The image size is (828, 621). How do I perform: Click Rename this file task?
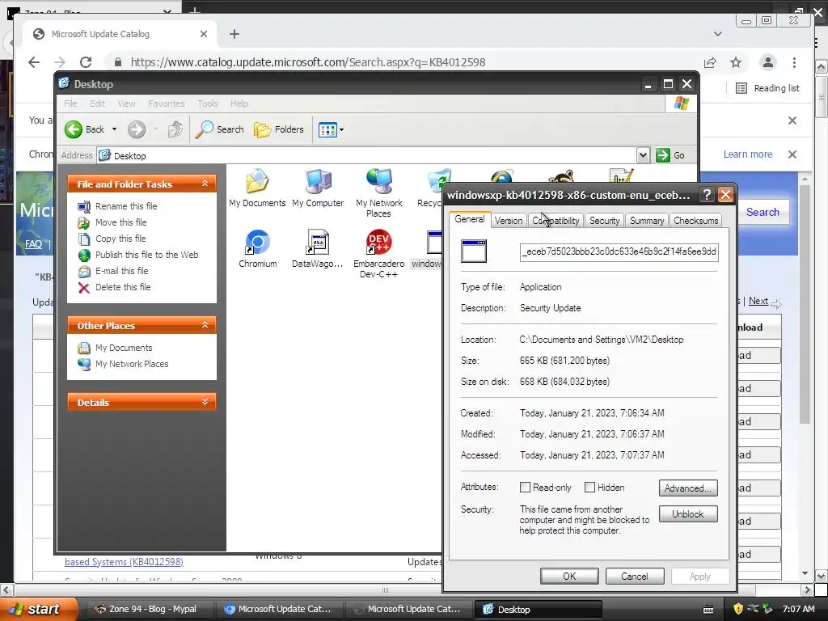click(126, 206)
